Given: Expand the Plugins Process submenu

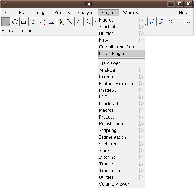Looking at the screenshot, I should pos(122,117).
